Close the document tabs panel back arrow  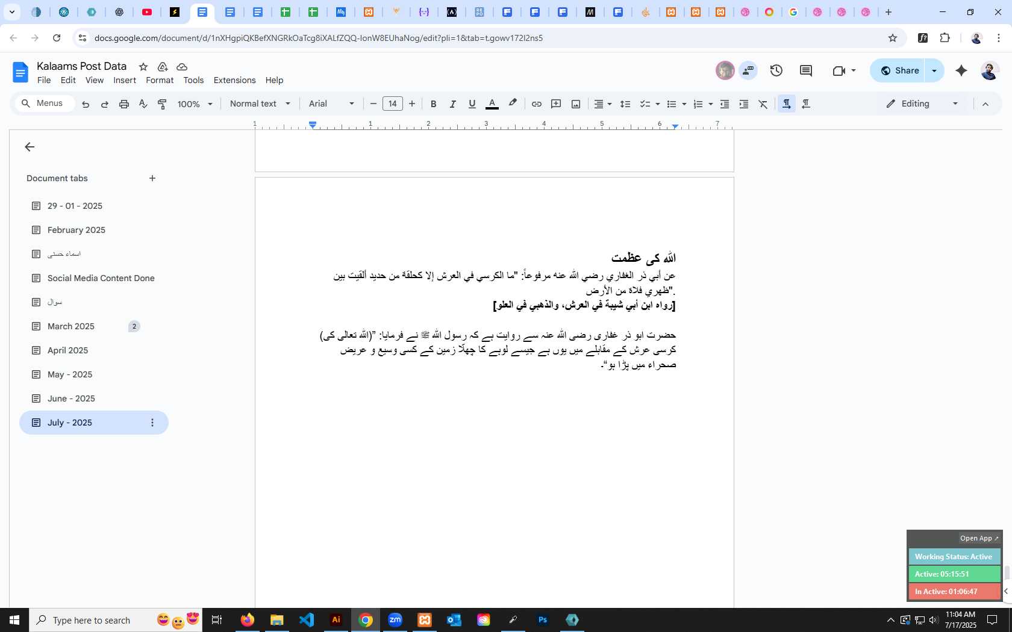(x=30, y=147)
